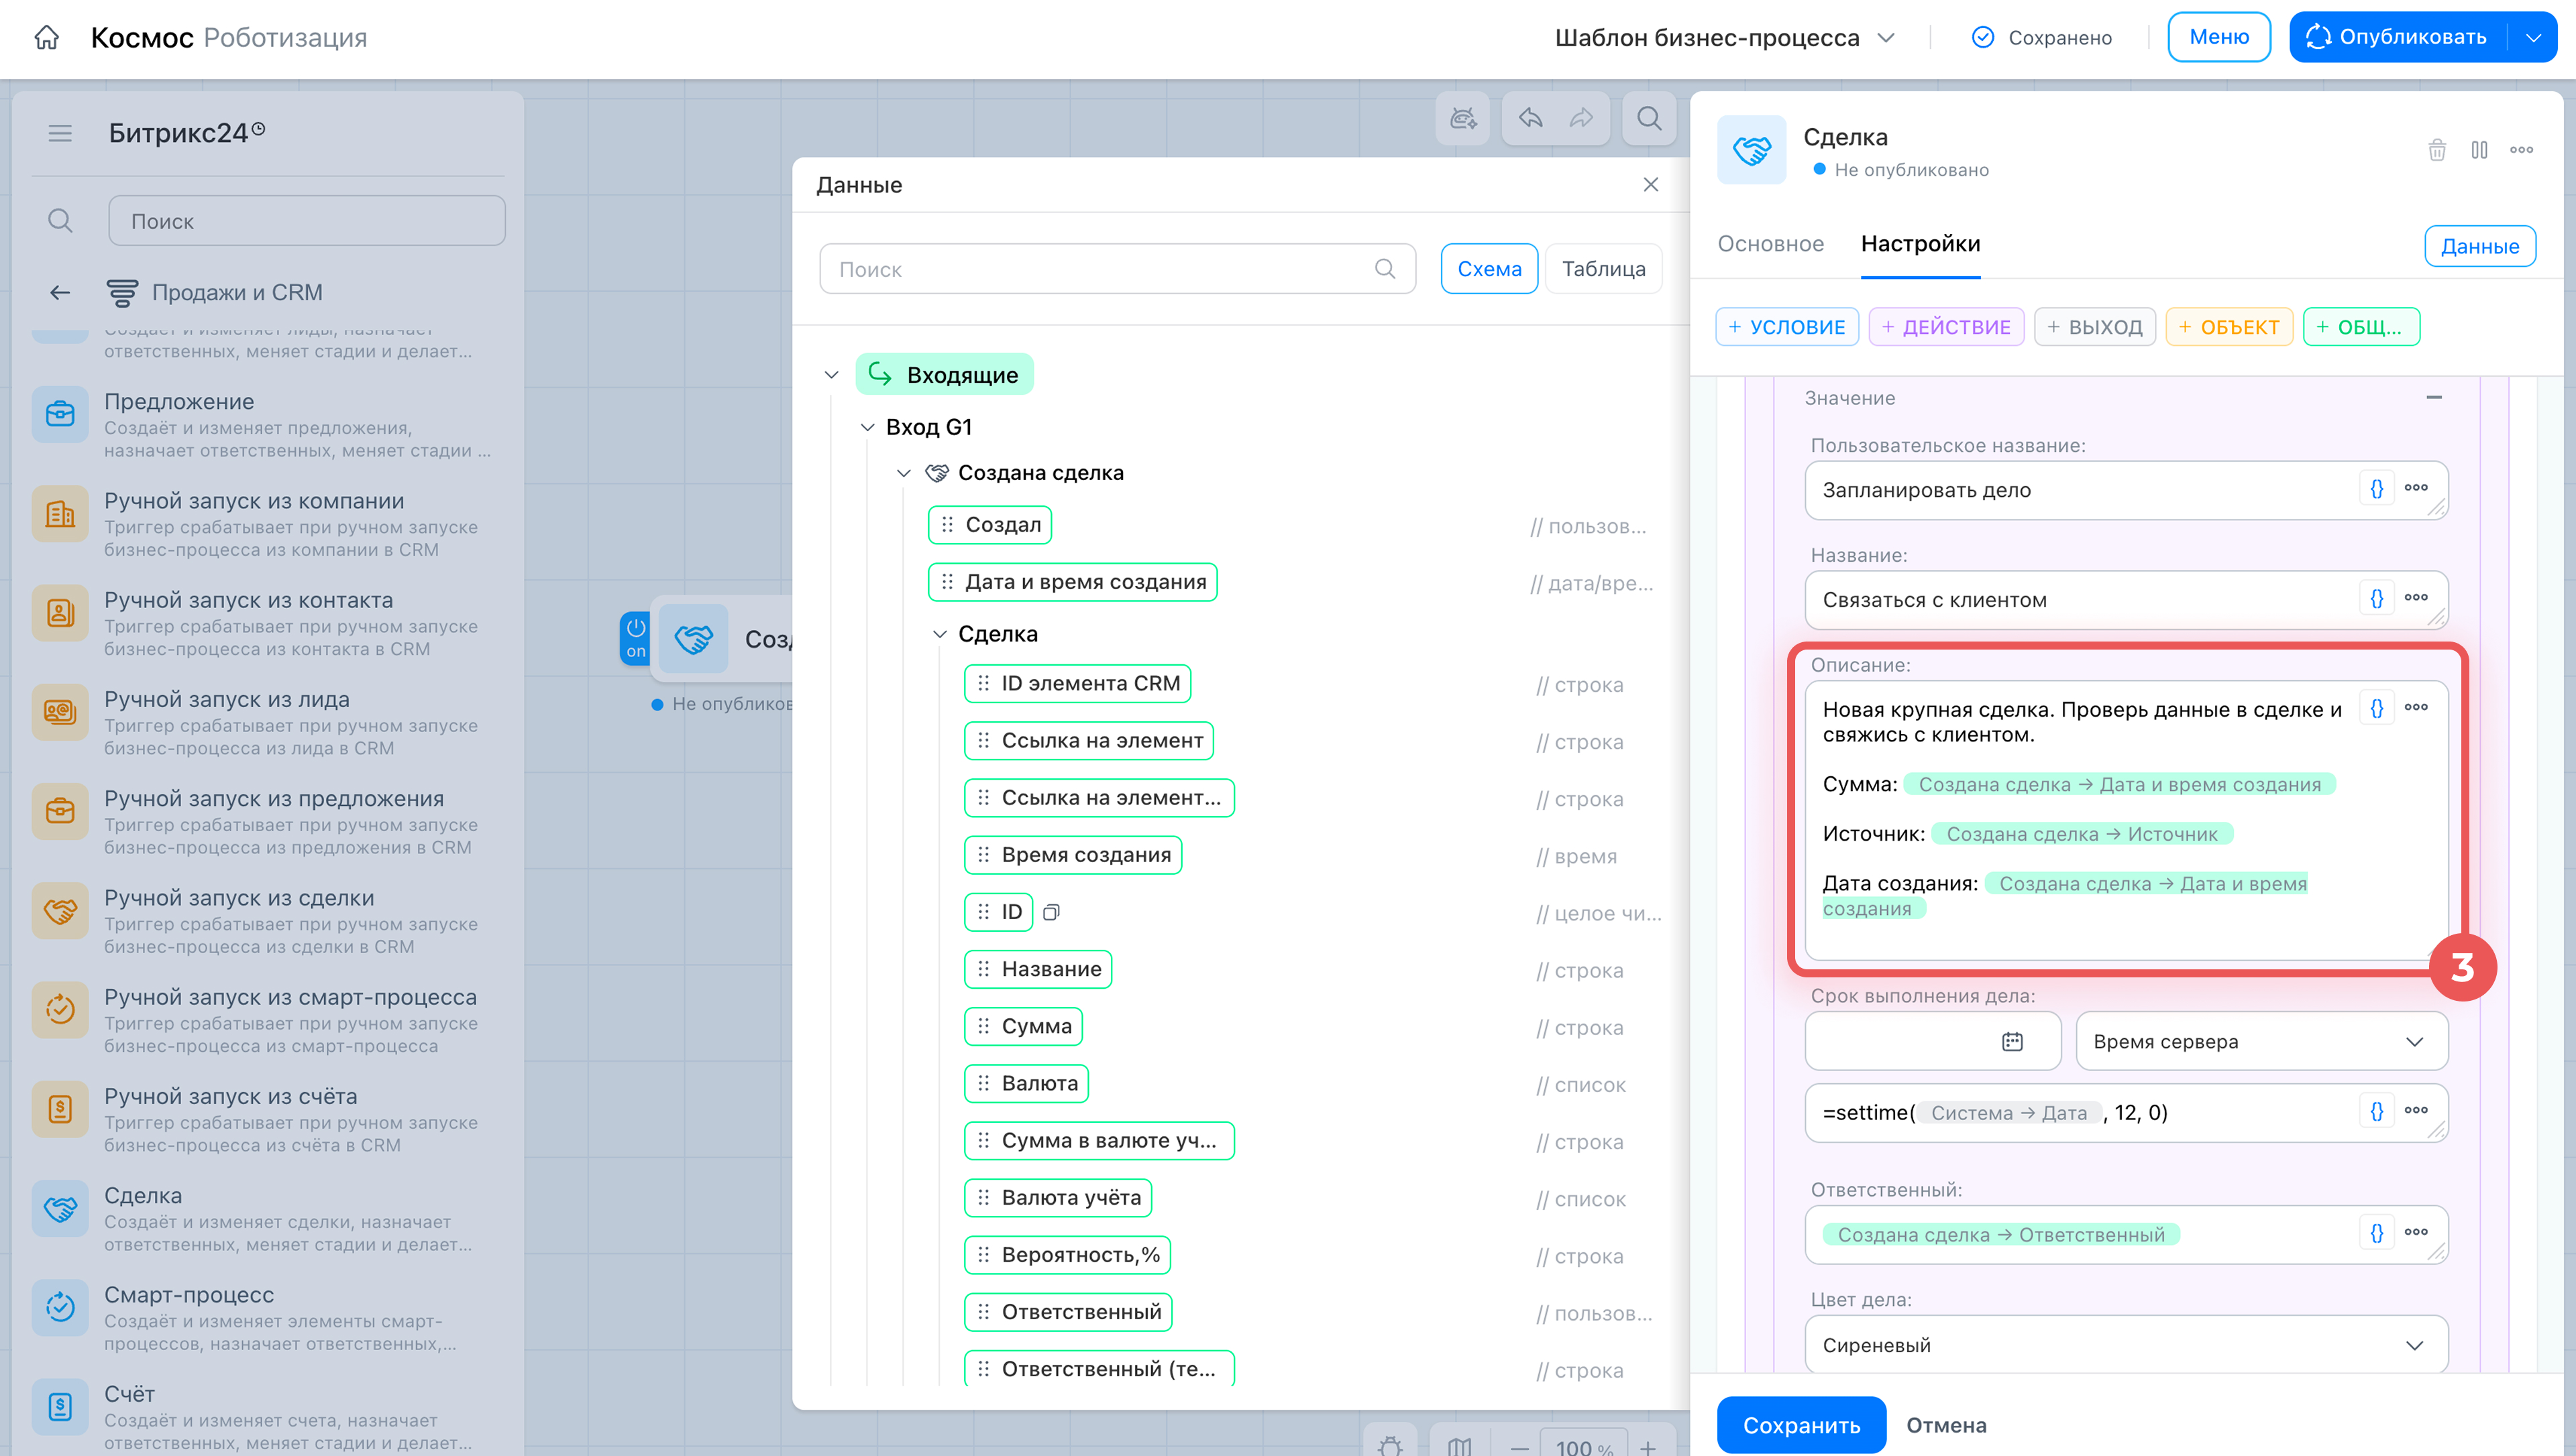Image resolution: width=2576 pixels, height=1456 pixels.
Task: Click the redo arrow on canvas toolbar
Action: pos(1582,118)
